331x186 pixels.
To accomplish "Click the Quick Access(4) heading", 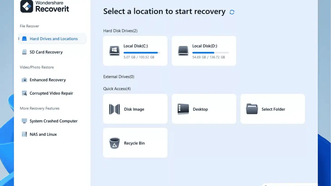I will (117, 89).
